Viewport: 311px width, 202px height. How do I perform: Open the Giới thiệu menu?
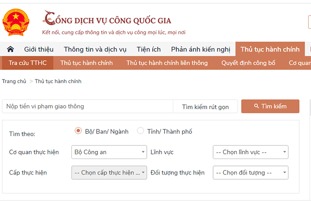coord(39,49)
